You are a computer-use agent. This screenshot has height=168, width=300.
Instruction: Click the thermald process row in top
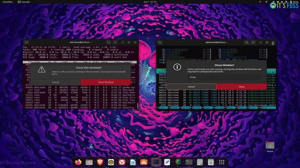pyautogui.click(x=80, y=90)
